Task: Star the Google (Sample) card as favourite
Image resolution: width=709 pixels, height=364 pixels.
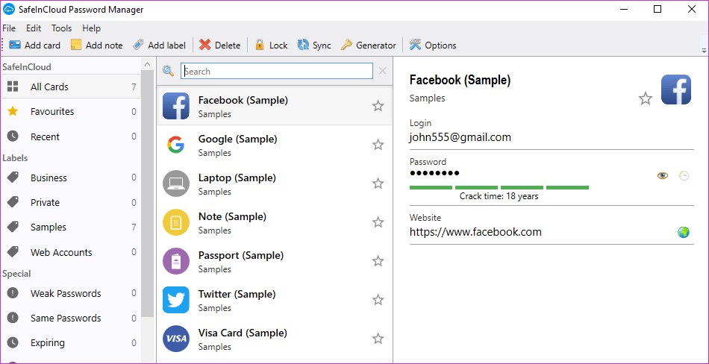Action: tap(378, 145)
